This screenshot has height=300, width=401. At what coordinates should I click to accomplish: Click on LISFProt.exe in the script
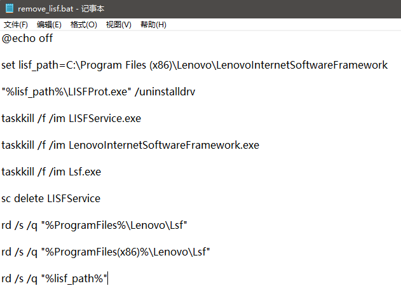tap(99, 92)
